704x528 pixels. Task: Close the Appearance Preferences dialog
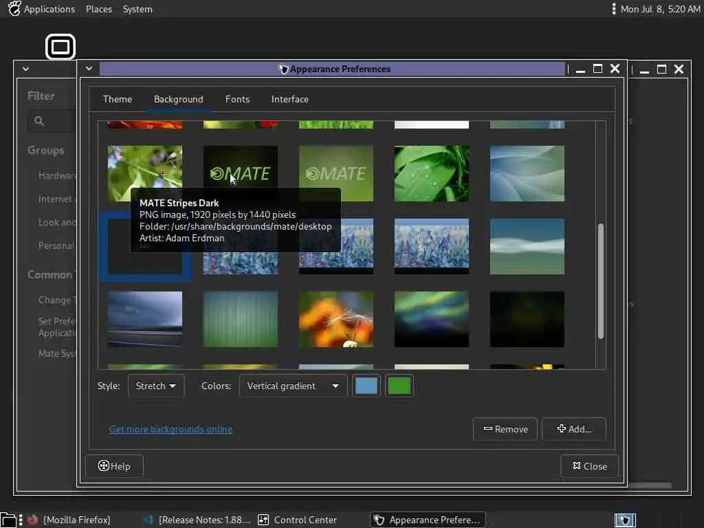click(589, 466)
